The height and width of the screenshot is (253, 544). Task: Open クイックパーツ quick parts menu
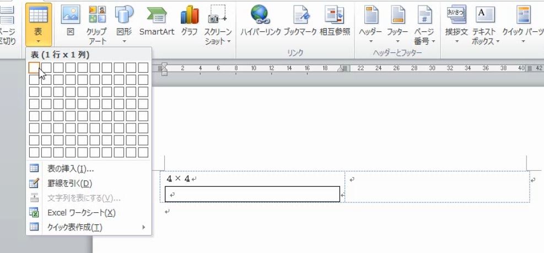point(523,24)
